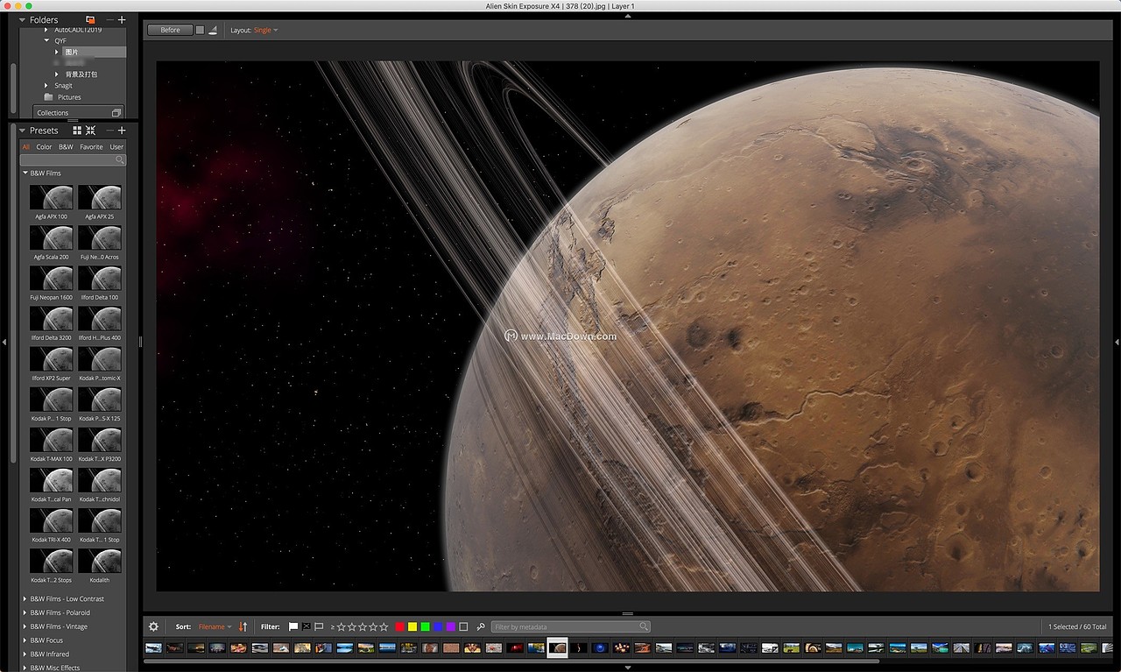This screenshot has height=672, width=1121.
Task: Toggle the small square next to Before
Action: tap(200, 30)
